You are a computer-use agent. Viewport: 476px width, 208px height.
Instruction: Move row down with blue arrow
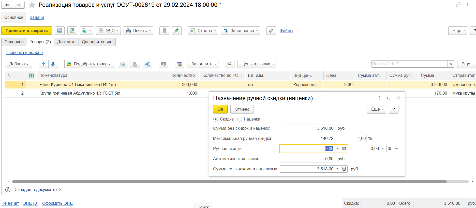pos(53,64)
